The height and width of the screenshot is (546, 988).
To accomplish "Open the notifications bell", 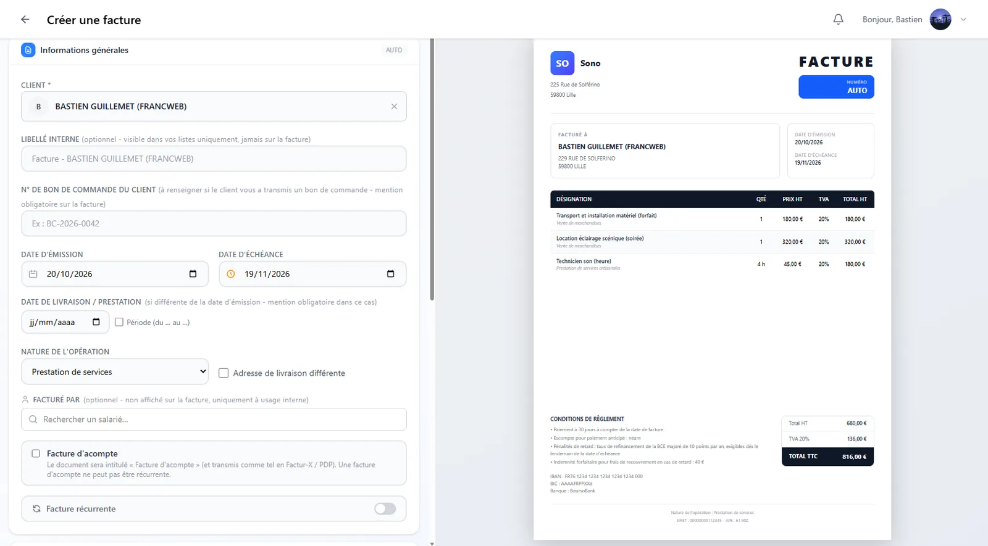I will [838, 20].
